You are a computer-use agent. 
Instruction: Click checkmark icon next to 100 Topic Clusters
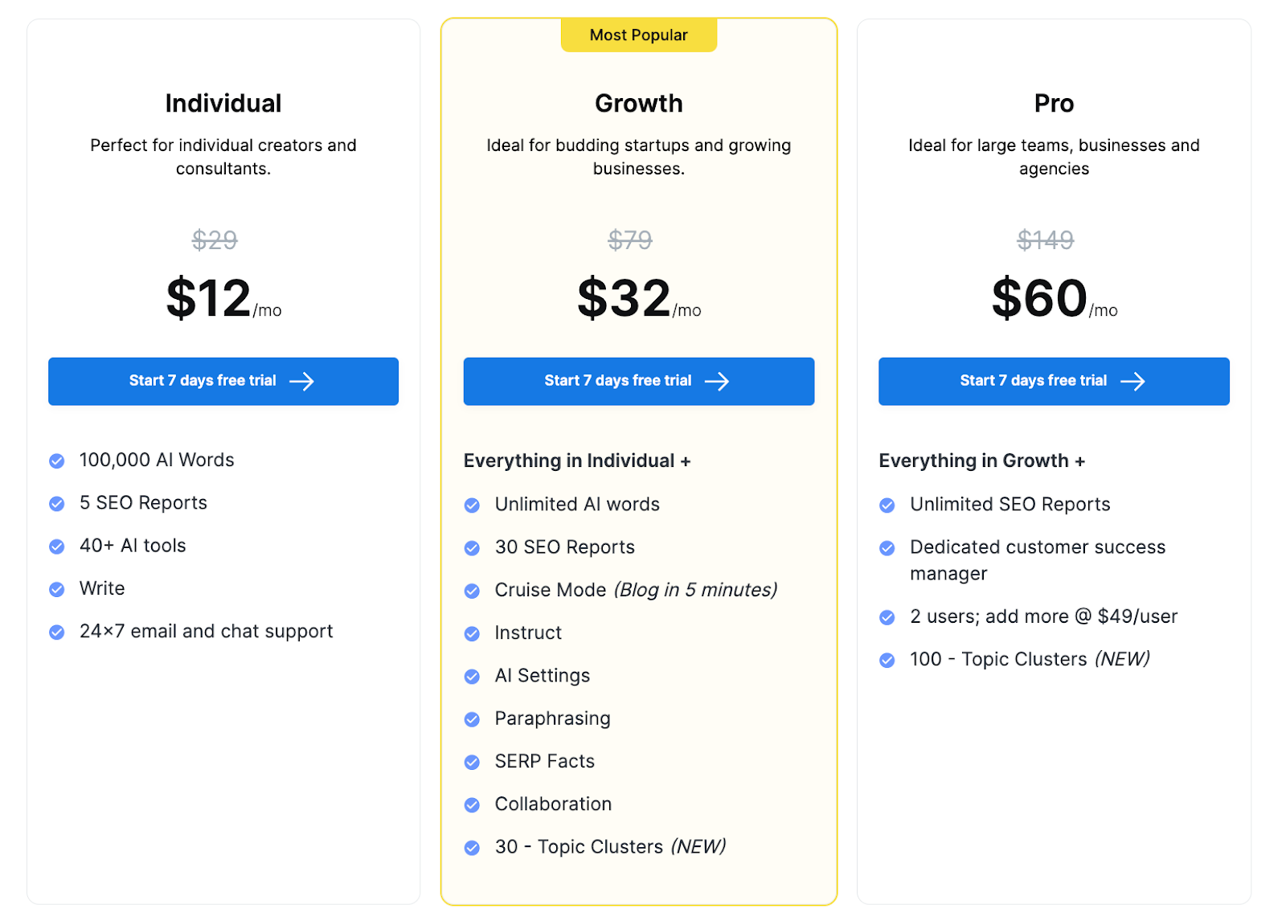(x=887, y=661)
